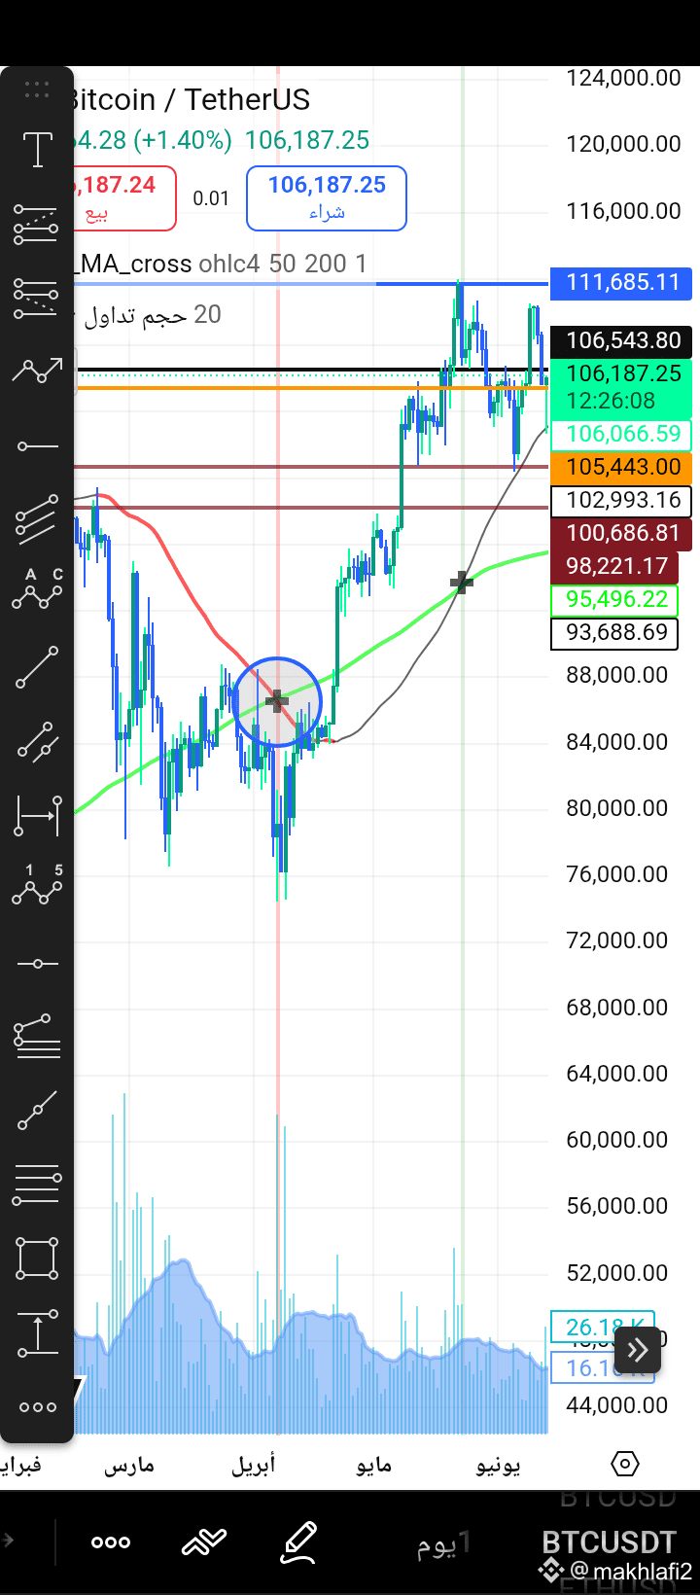Screen dimensions: 700x1595
Task: Select the Parallel Channel tool
Action: coord(37,741)
